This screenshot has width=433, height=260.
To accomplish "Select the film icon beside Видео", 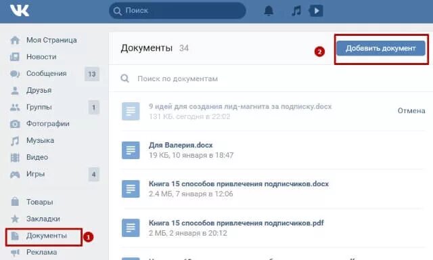I will pos(15,158).
